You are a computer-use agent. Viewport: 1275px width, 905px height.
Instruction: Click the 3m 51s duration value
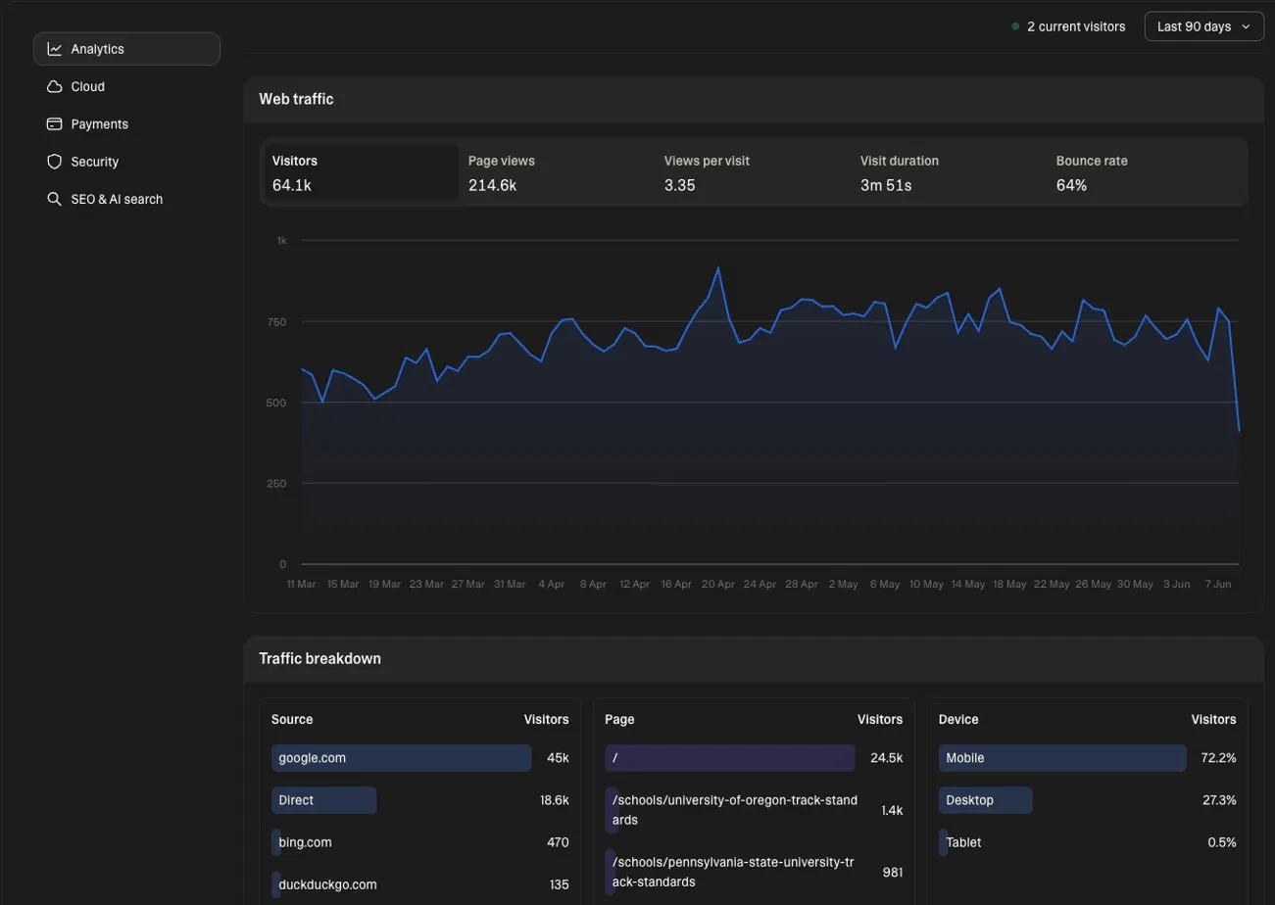886,185
